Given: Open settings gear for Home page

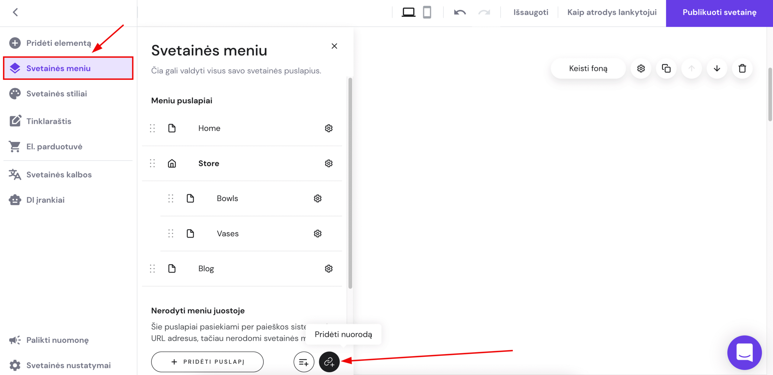Looking at the screenshot, I should (x=329, y=128).
